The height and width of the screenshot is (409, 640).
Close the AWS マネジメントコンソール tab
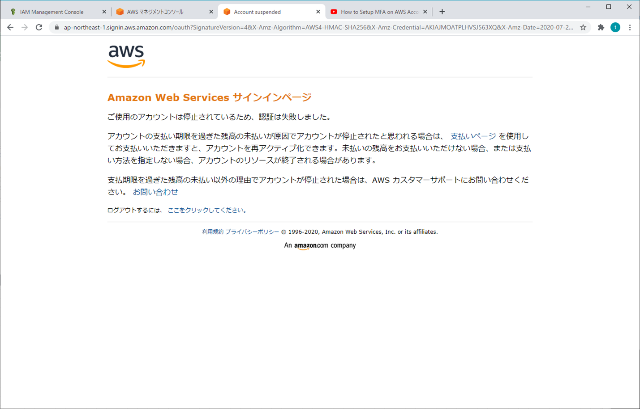click(211, 12)
